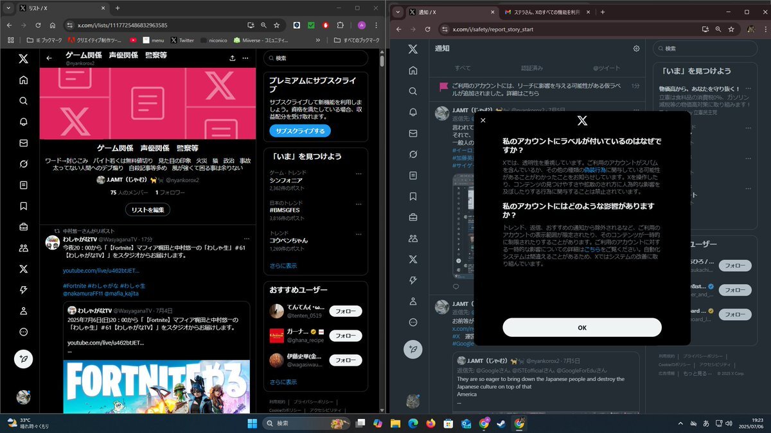Open notification settings gear in the right window
Viewport: 771px width, 433px height.
[x=636, y=48]
